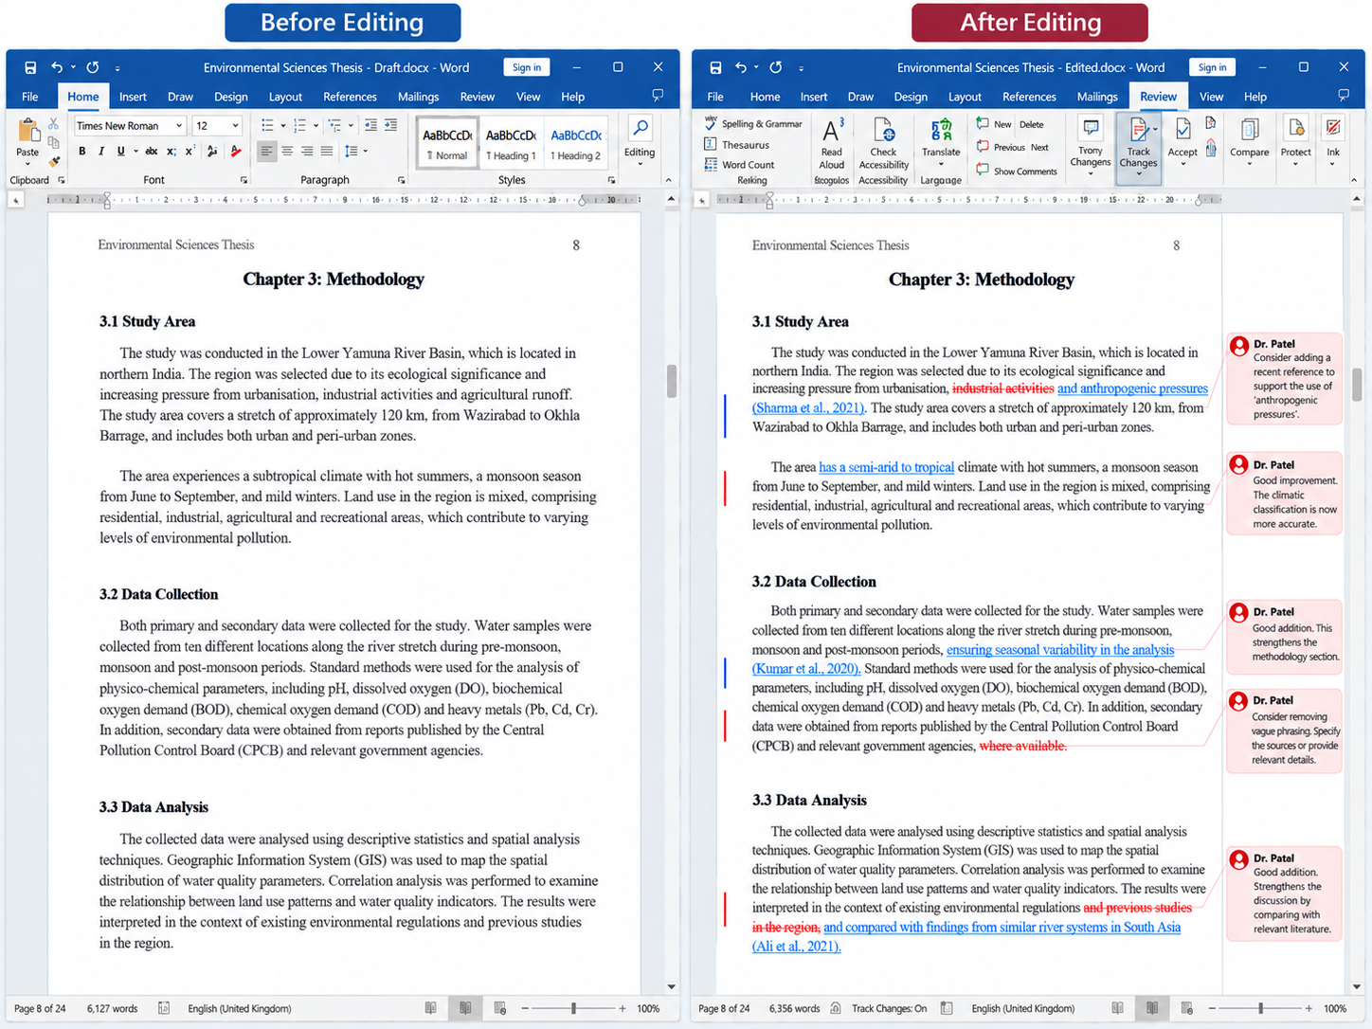
Task: Click New comment in the Edited window ribbon
Action: pos(994,124)
